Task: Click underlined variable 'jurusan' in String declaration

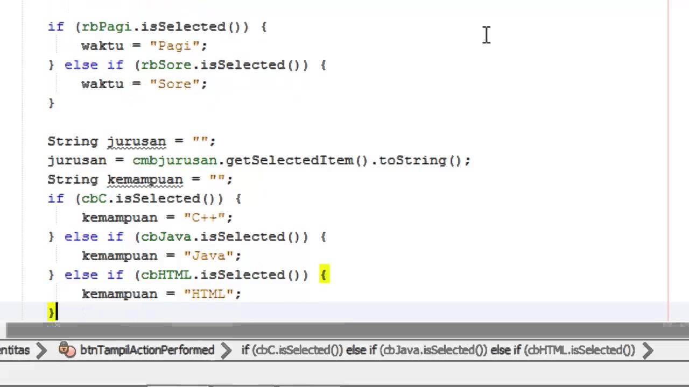Action: click(x=137, y=141)
